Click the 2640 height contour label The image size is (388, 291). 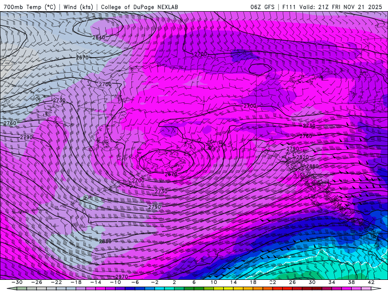click(99, 37)
